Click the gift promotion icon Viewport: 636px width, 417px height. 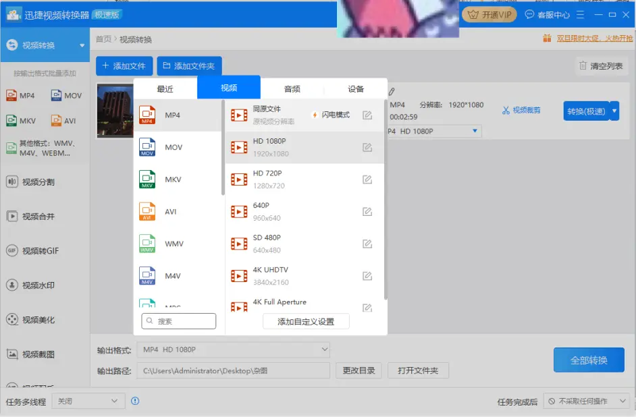547,38
